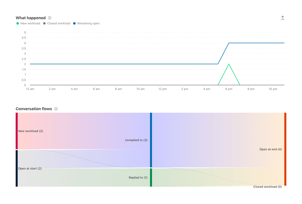Click the green New workload legend dot
This screenshot has height=204, width=302.
(x=17, y=23)
